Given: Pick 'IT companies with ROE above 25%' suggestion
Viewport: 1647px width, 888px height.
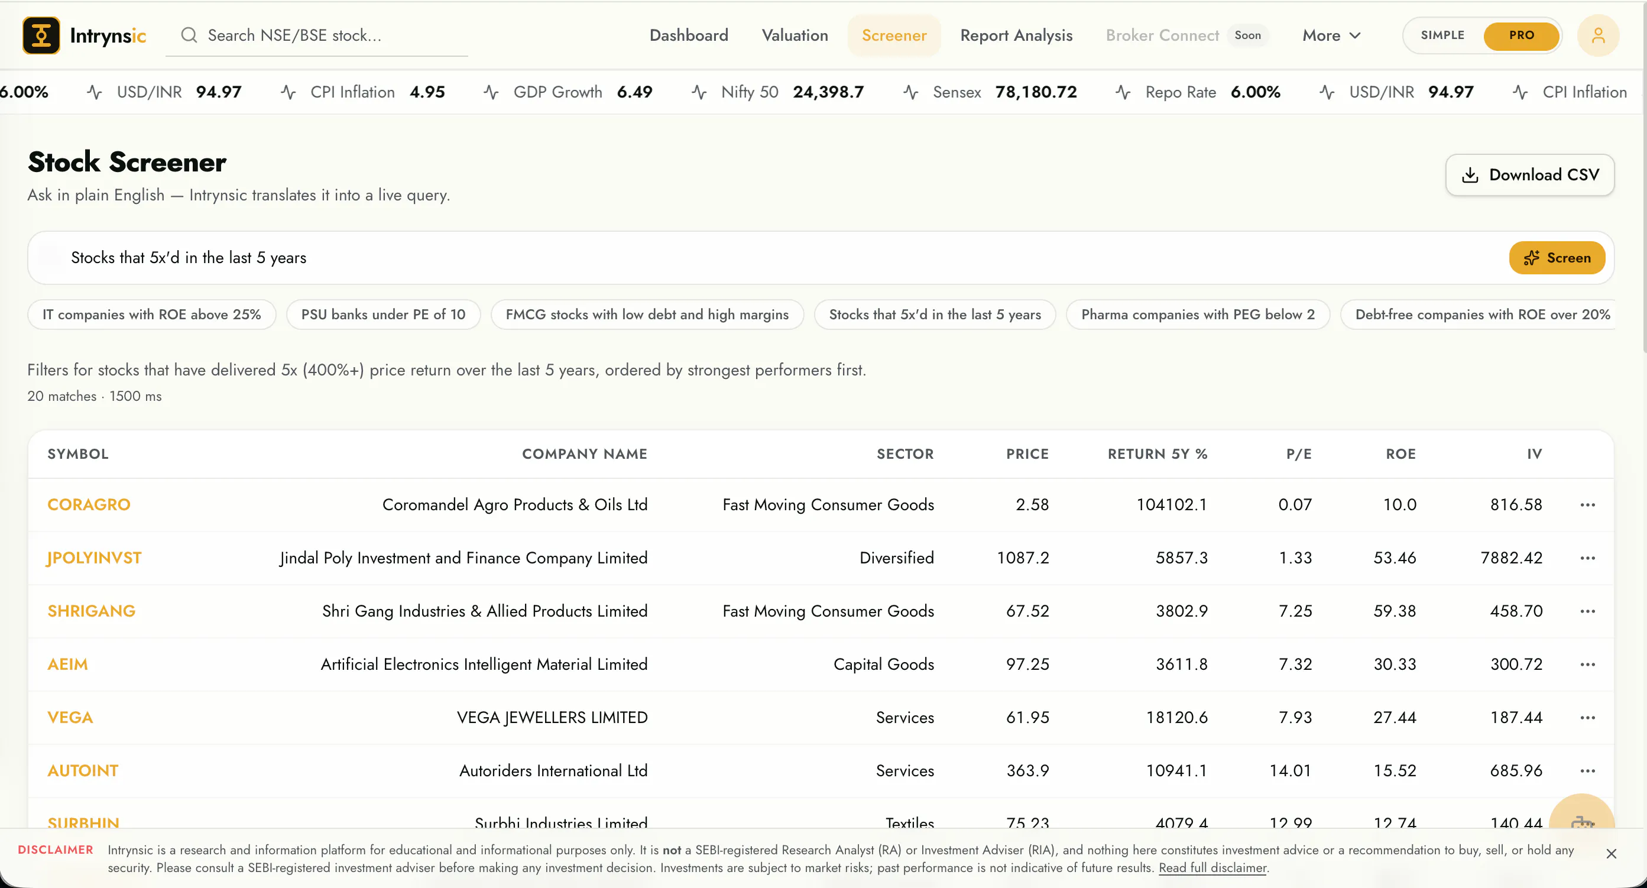Looking at the screenshot, I should click(151, 315).
